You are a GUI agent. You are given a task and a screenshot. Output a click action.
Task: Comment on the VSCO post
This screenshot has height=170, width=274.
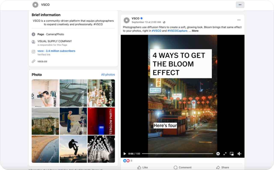pos(182,167)
